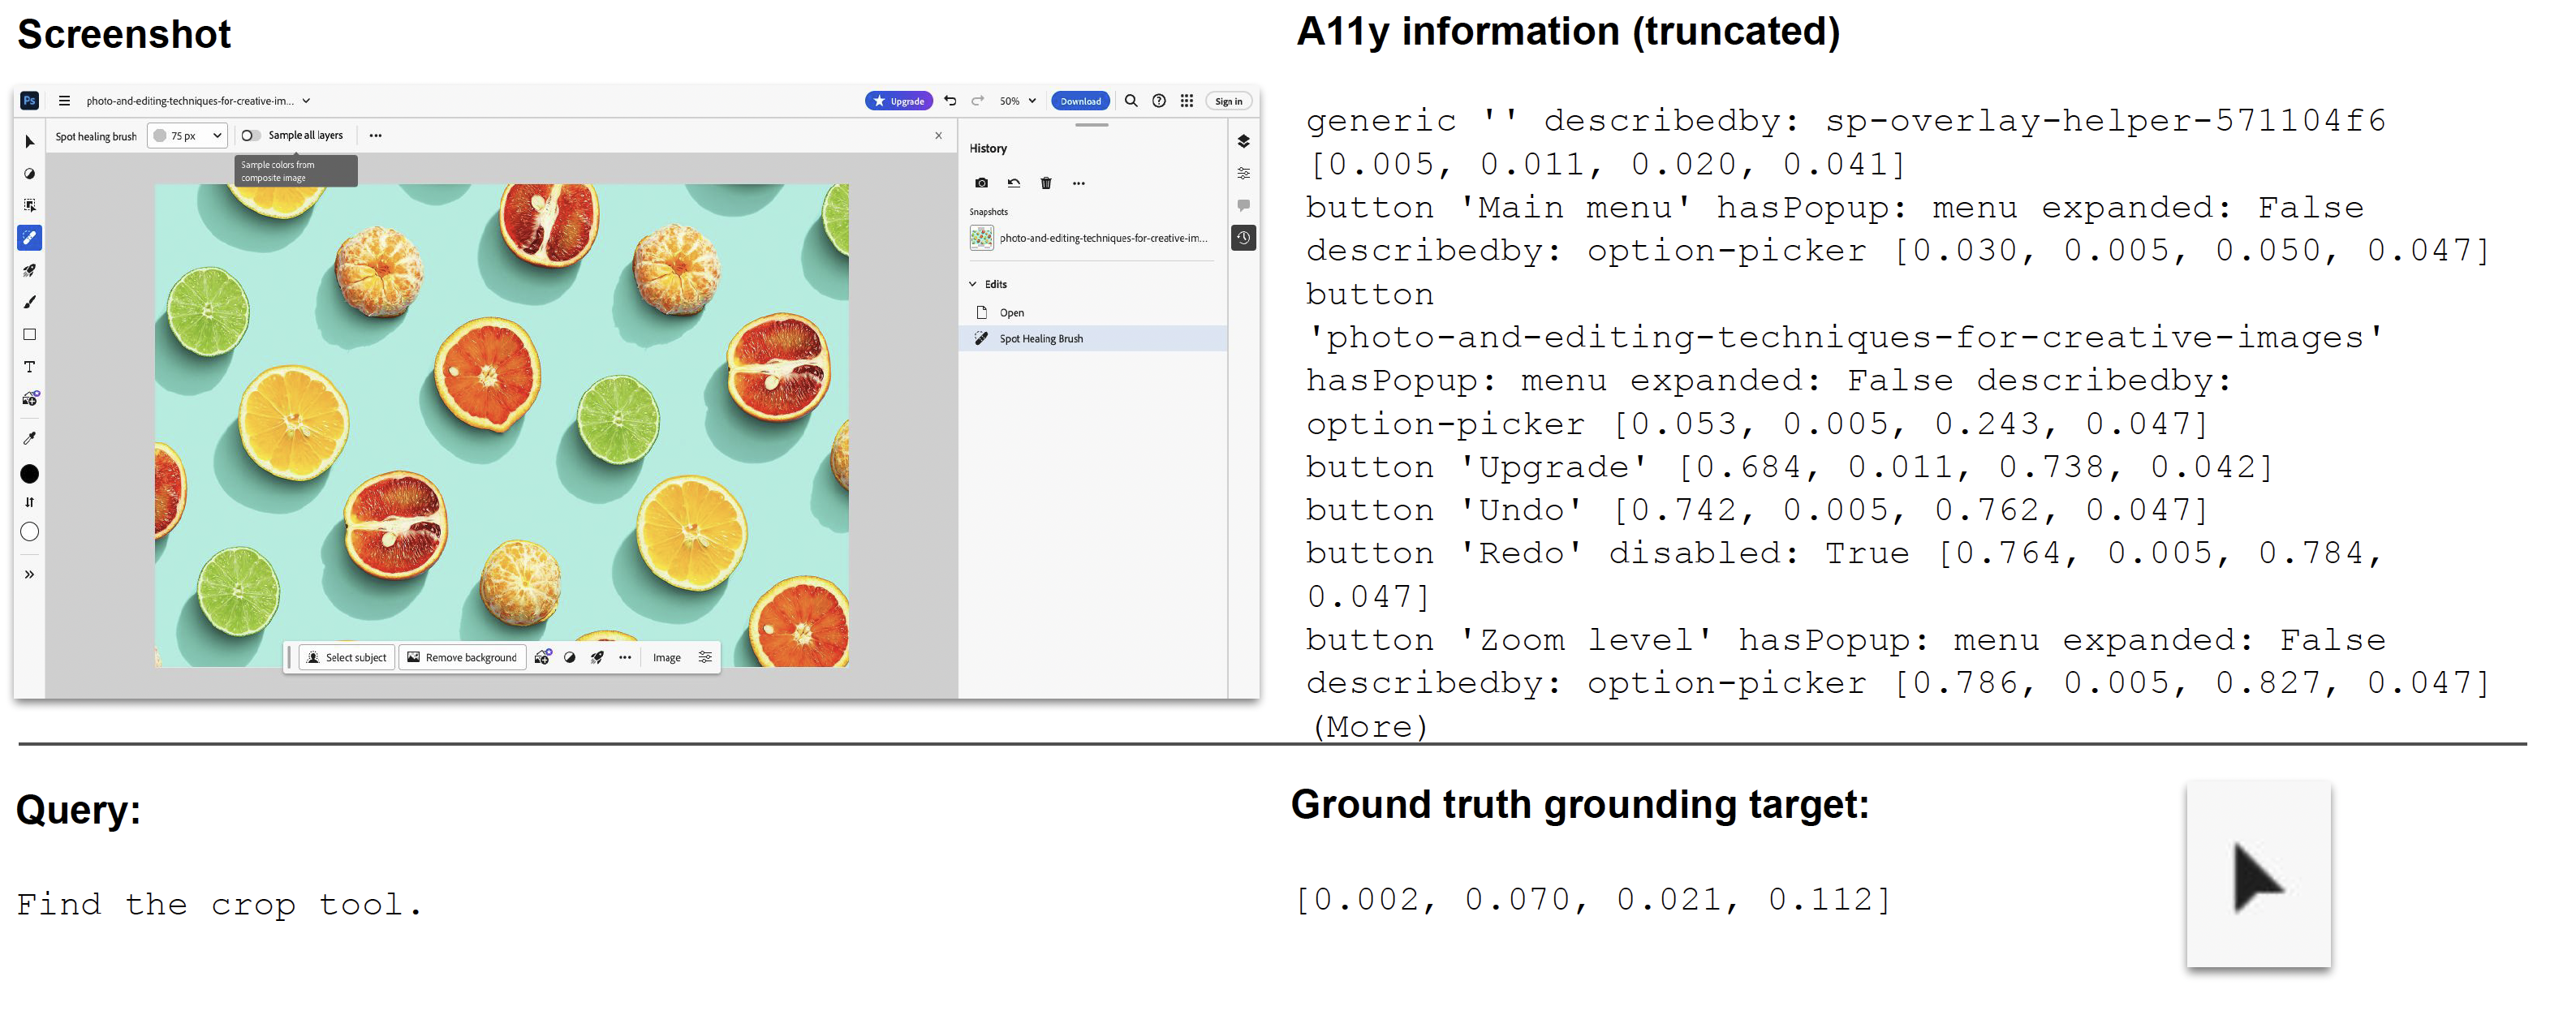Open the Adjustments panel
Screen dimensions: 2576x1024
point(1244,173)
